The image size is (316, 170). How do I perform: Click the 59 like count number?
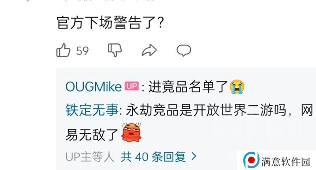[x=83, y=51]
